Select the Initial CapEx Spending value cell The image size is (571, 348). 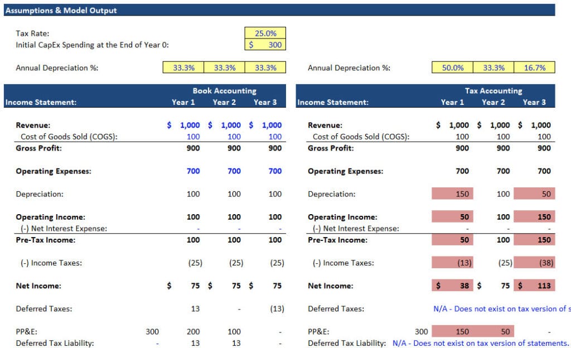coord(267,45)
